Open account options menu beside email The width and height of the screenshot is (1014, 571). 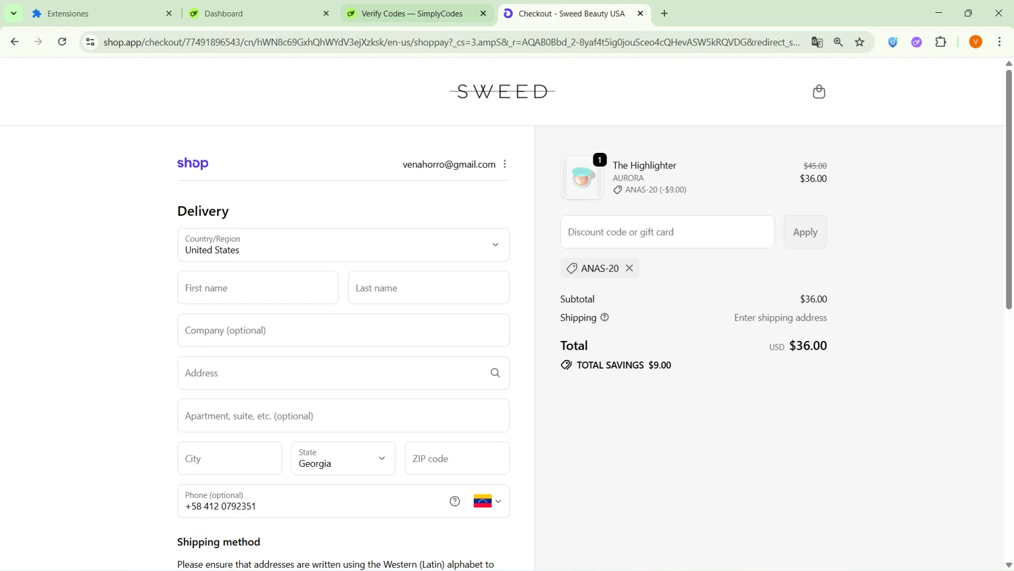(x=505, y=164)
